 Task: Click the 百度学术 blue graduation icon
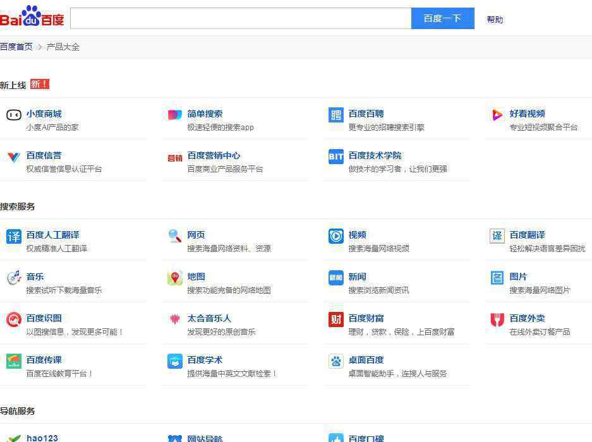[x=175, y=361]
